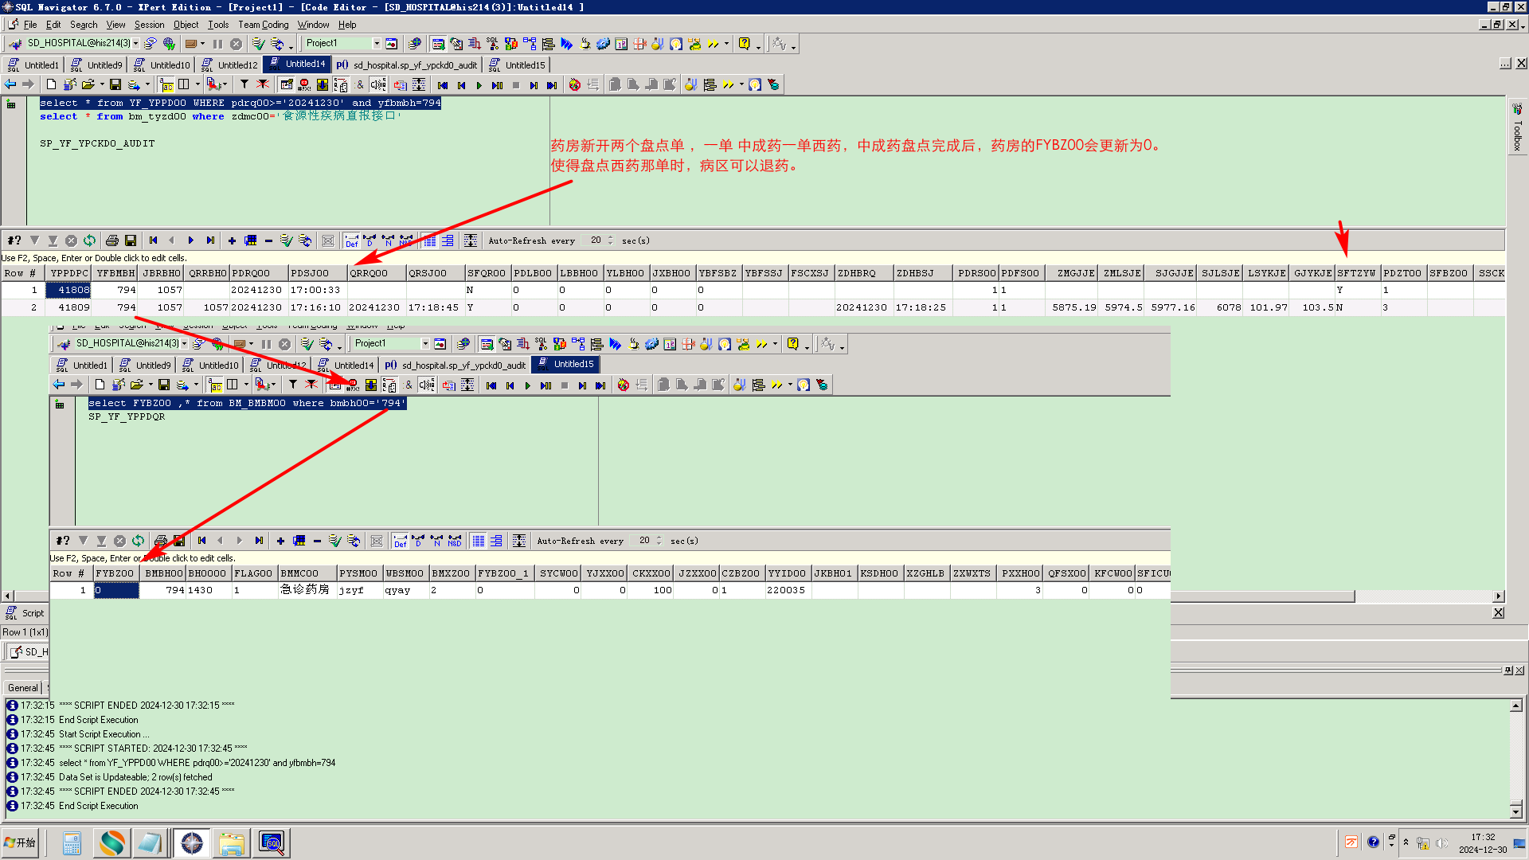Click the printer icon in upper result grid toolbar
Viewport: 1529px width, 860px height.
(112, 240)
